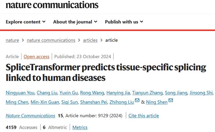Expand the Publish with us menu

(124, 22)
